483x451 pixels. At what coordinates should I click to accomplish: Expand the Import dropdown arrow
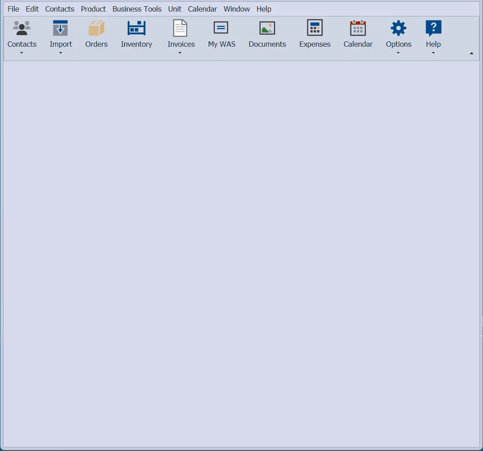coord(60,53)
